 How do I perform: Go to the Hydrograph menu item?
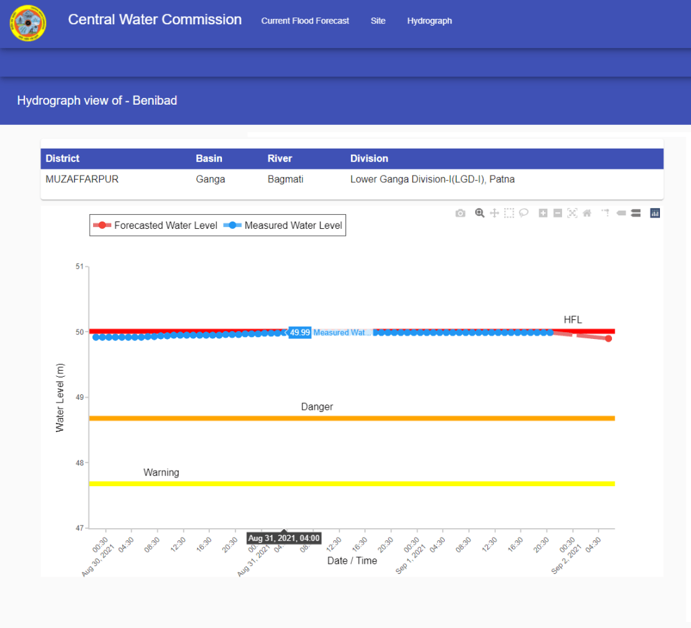pyautogui.click(x=429, y=21)
